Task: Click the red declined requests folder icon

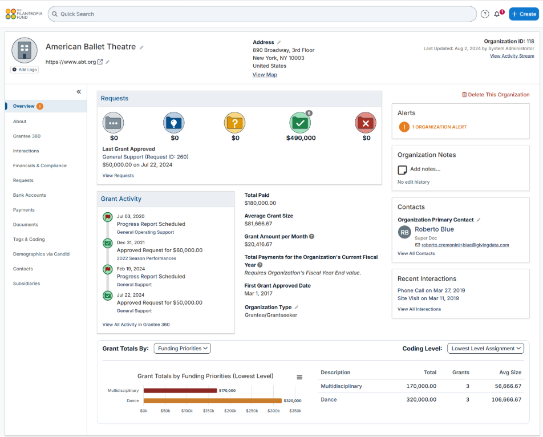Action: point(366,123)
